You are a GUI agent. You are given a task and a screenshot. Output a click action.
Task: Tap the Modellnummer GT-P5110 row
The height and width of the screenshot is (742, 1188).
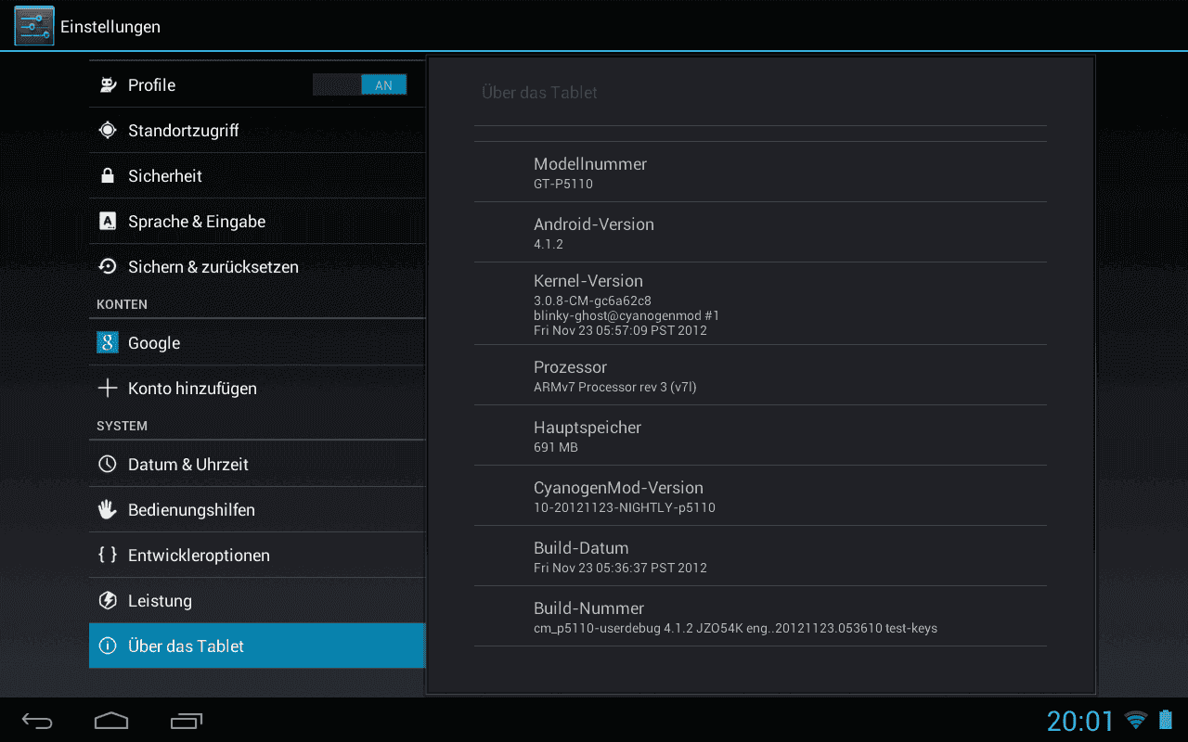tap(760, 173)
